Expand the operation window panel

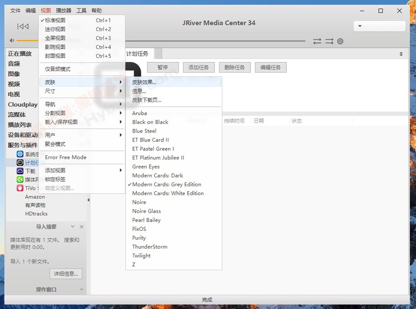(x=81, y=289)
